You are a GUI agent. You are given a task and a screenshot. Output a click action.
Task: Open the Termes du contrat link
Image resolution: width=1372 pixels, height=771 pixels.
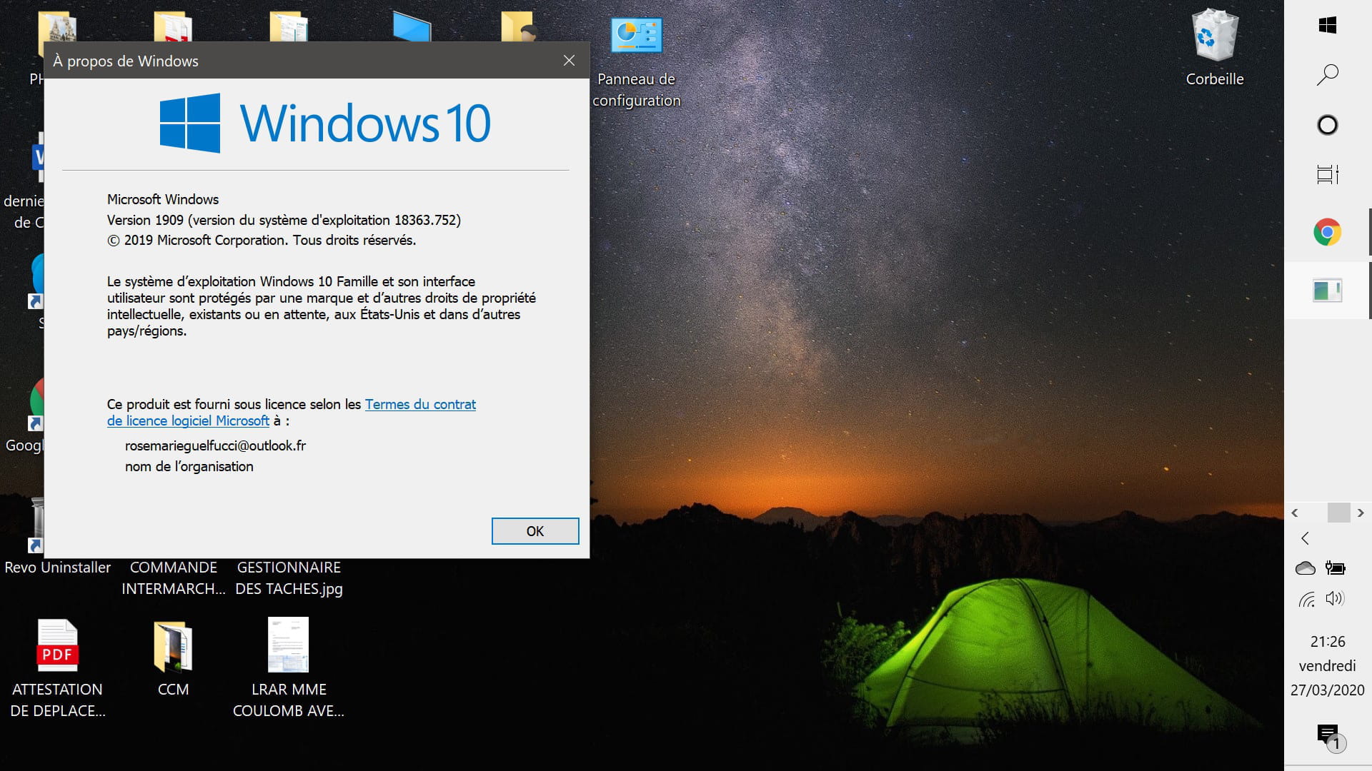point(420,404)
